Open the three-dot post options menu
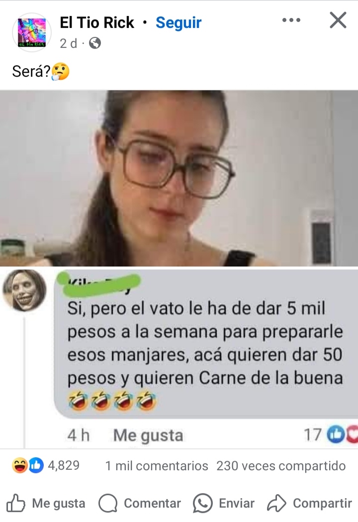 (x=291, y=20)
